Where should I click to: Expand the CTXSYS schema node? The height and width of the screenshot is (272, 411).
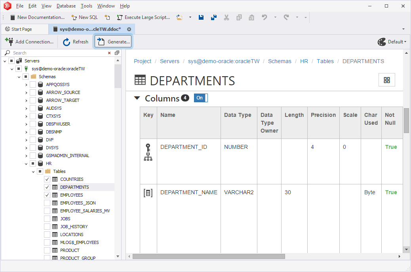coord(26,116)
